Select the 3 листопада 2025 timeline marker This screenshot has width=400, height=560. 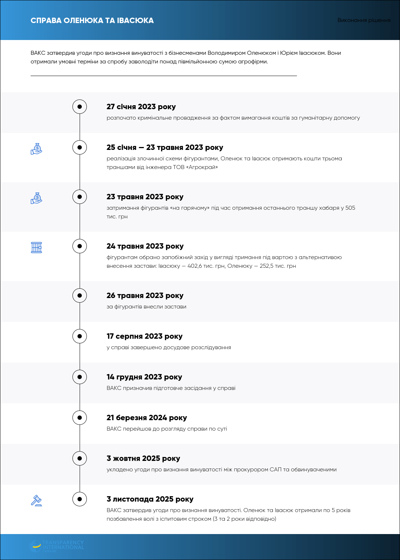click(x=80, y=499)
